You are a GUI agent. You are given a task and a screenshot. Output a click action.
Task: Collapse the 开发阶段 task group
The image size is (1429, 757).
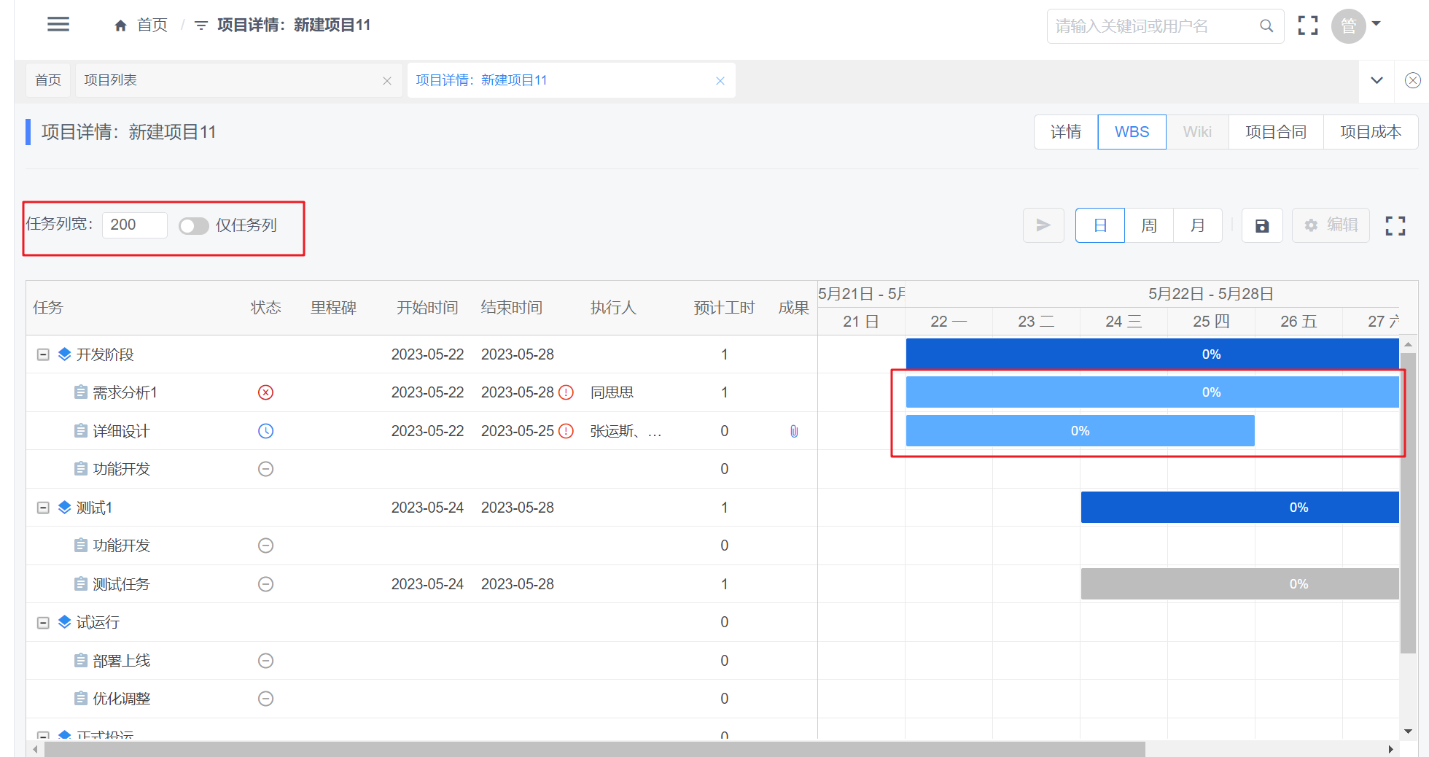(43, 354)
